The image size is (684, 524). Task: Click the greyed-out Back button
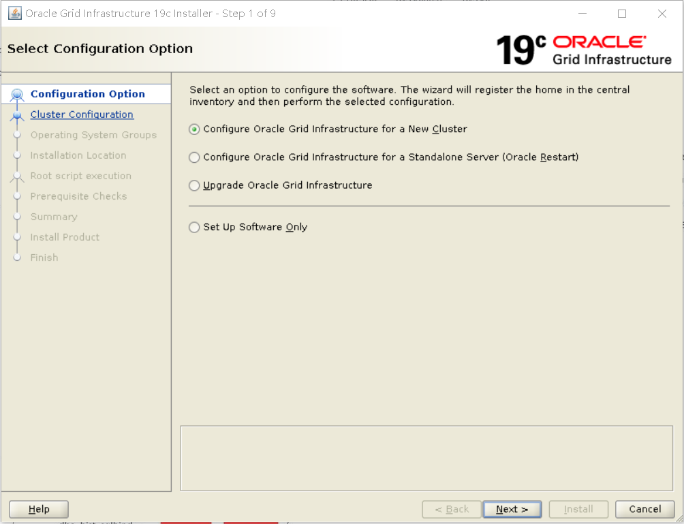(x=452, y=509)
